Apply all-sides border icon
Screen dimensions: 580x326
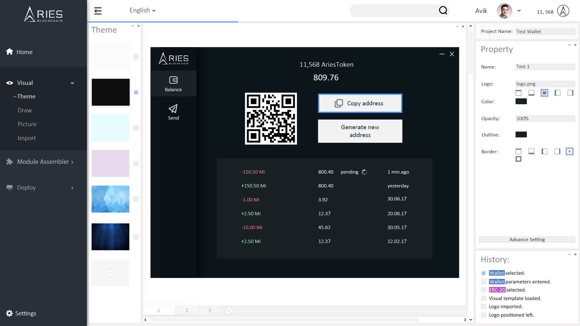coord(518,159)
